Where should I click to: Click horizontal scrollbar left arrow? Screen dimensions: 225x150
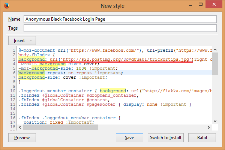point(20,127)
